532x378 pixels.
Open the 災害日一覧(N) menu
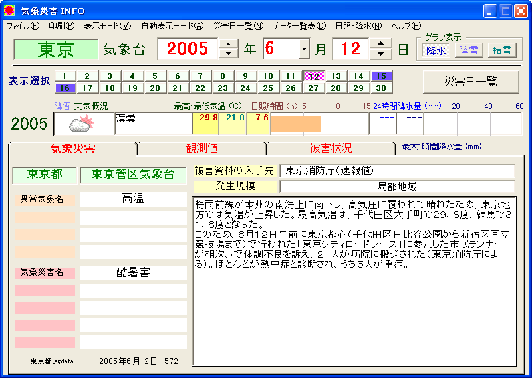tap(238, 26)
